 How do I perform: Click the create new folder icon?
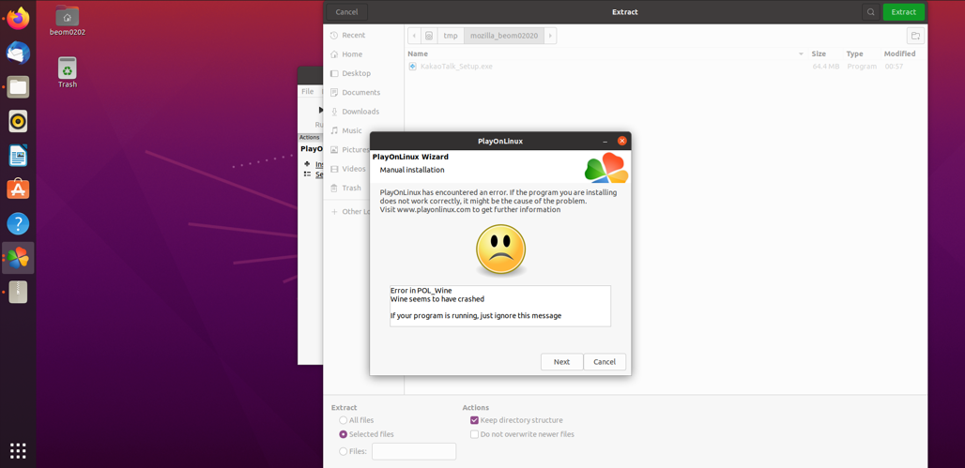[915, 36]
